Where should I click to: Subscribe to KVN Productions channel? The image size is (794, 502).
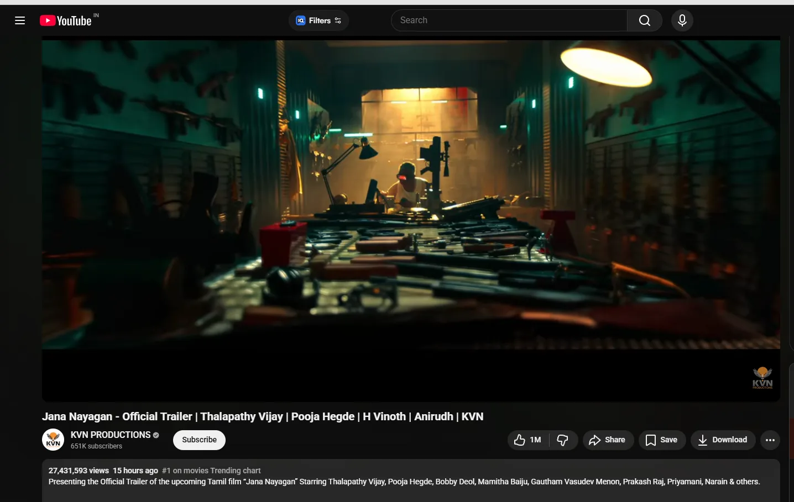pyautogui.click(x=199, y=440)
